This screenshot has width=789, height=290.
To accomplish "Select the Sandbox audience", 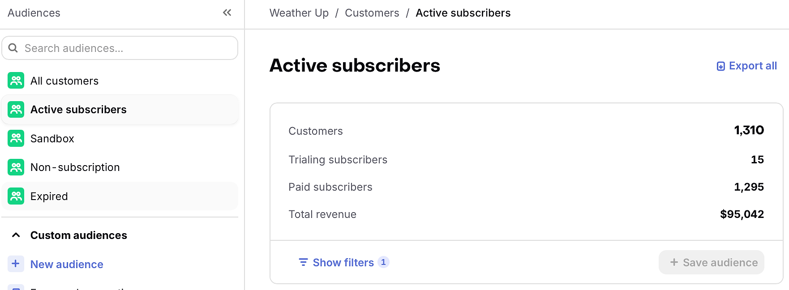I will [x=120, y=138].
